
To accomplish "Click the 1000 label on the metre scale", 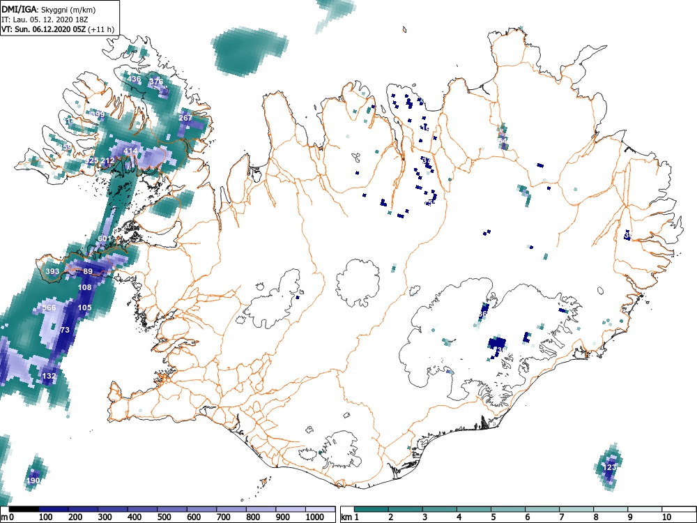I will (x=315, y=517).
